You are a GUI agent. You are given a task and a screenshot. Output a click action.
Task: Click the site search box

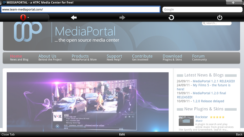217,23
